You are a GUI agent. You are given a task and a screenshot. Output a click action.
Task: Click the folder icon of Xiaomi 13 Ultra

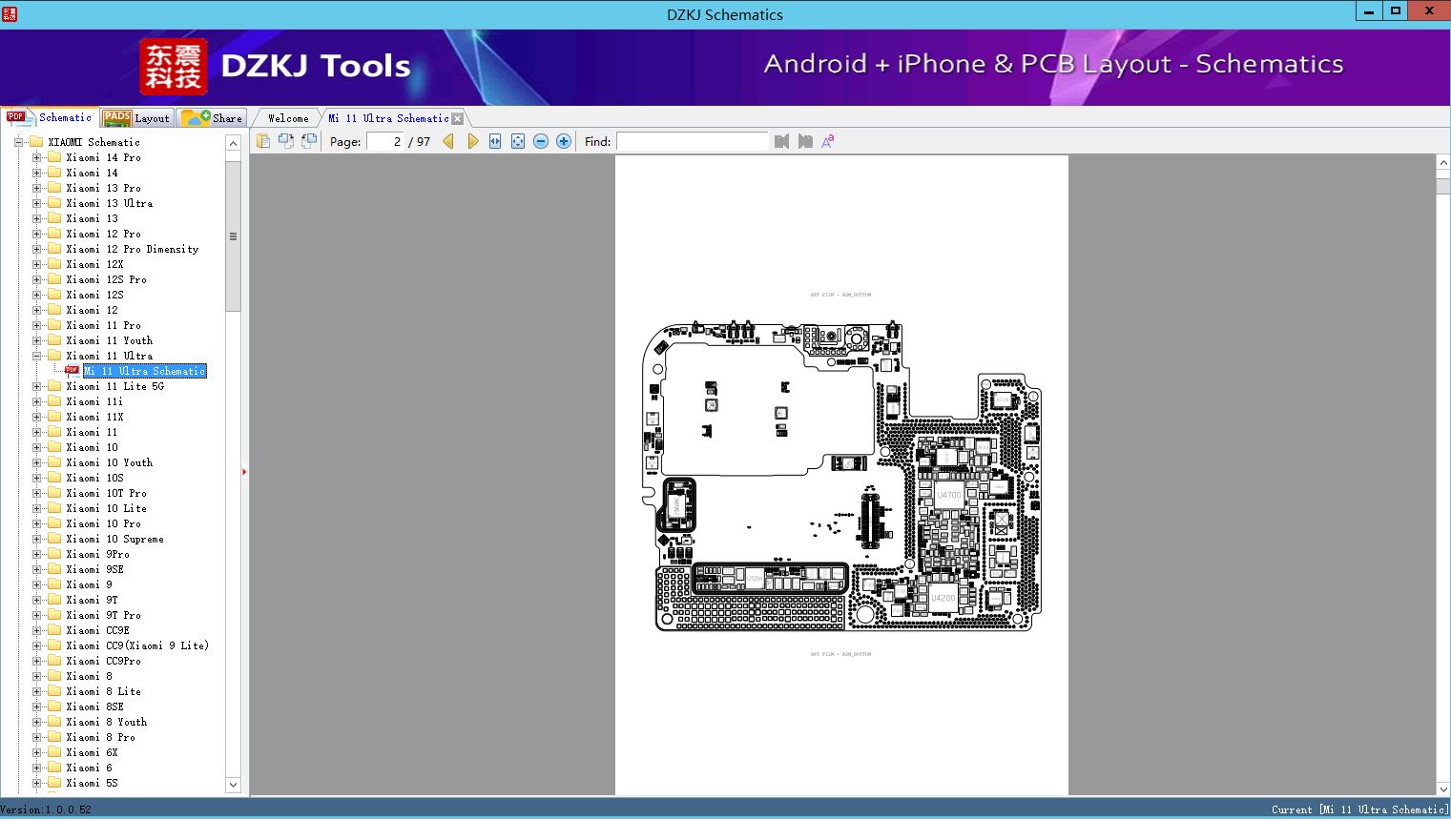(54, 203)
